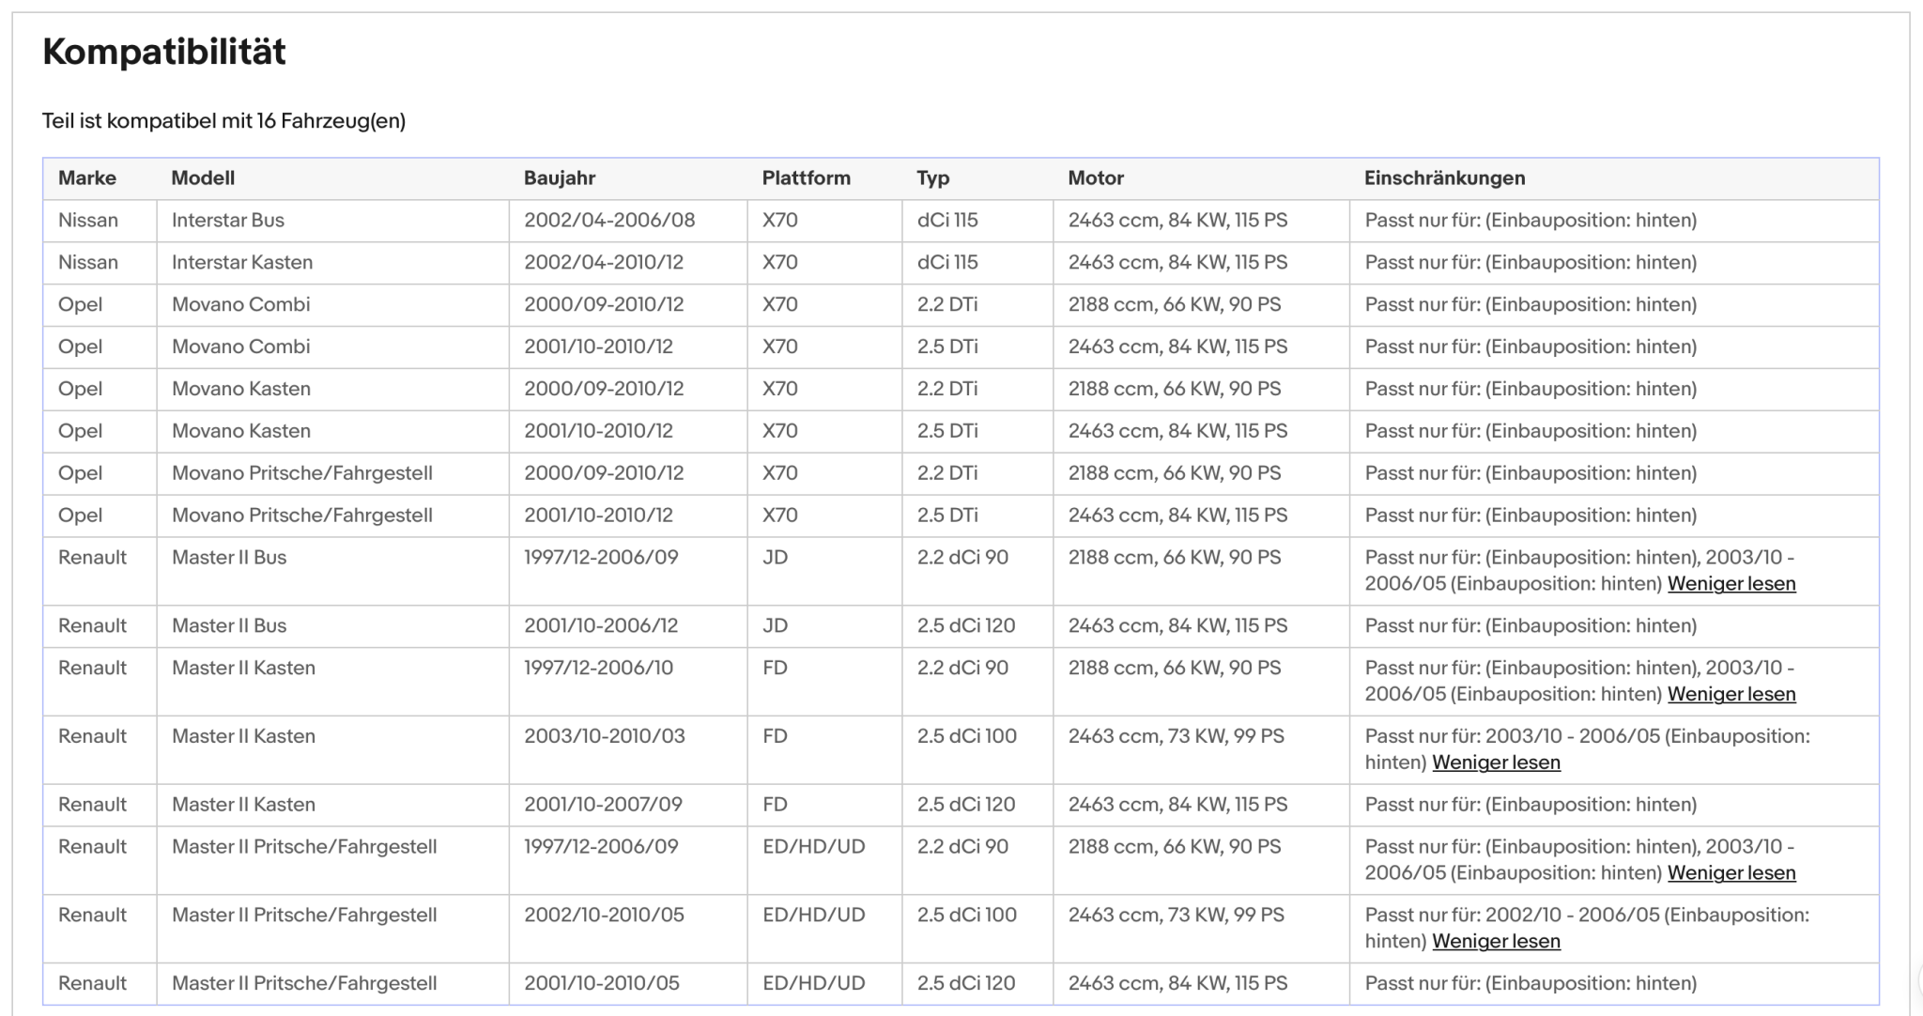
Task: Click 'FD' platform in the Master II Kasten 2.5 dCi 100 row
Action: click(x=775, y=737)
